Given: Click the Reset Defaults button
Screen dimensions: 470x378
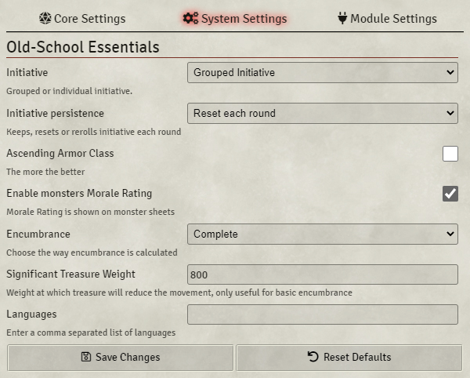Looking at the screenshot, I should [349, 358].
